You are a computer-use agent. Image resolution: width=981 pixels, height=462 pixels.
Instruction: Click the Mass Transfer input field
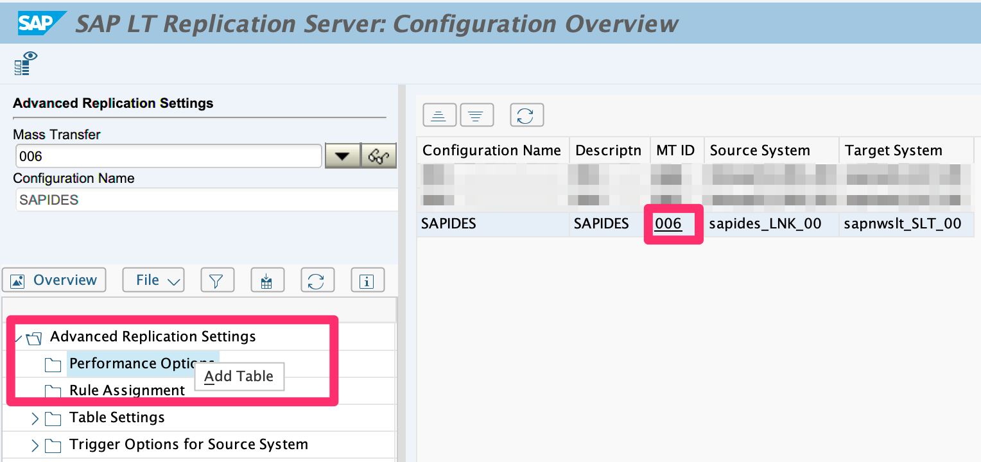point(168,156)
